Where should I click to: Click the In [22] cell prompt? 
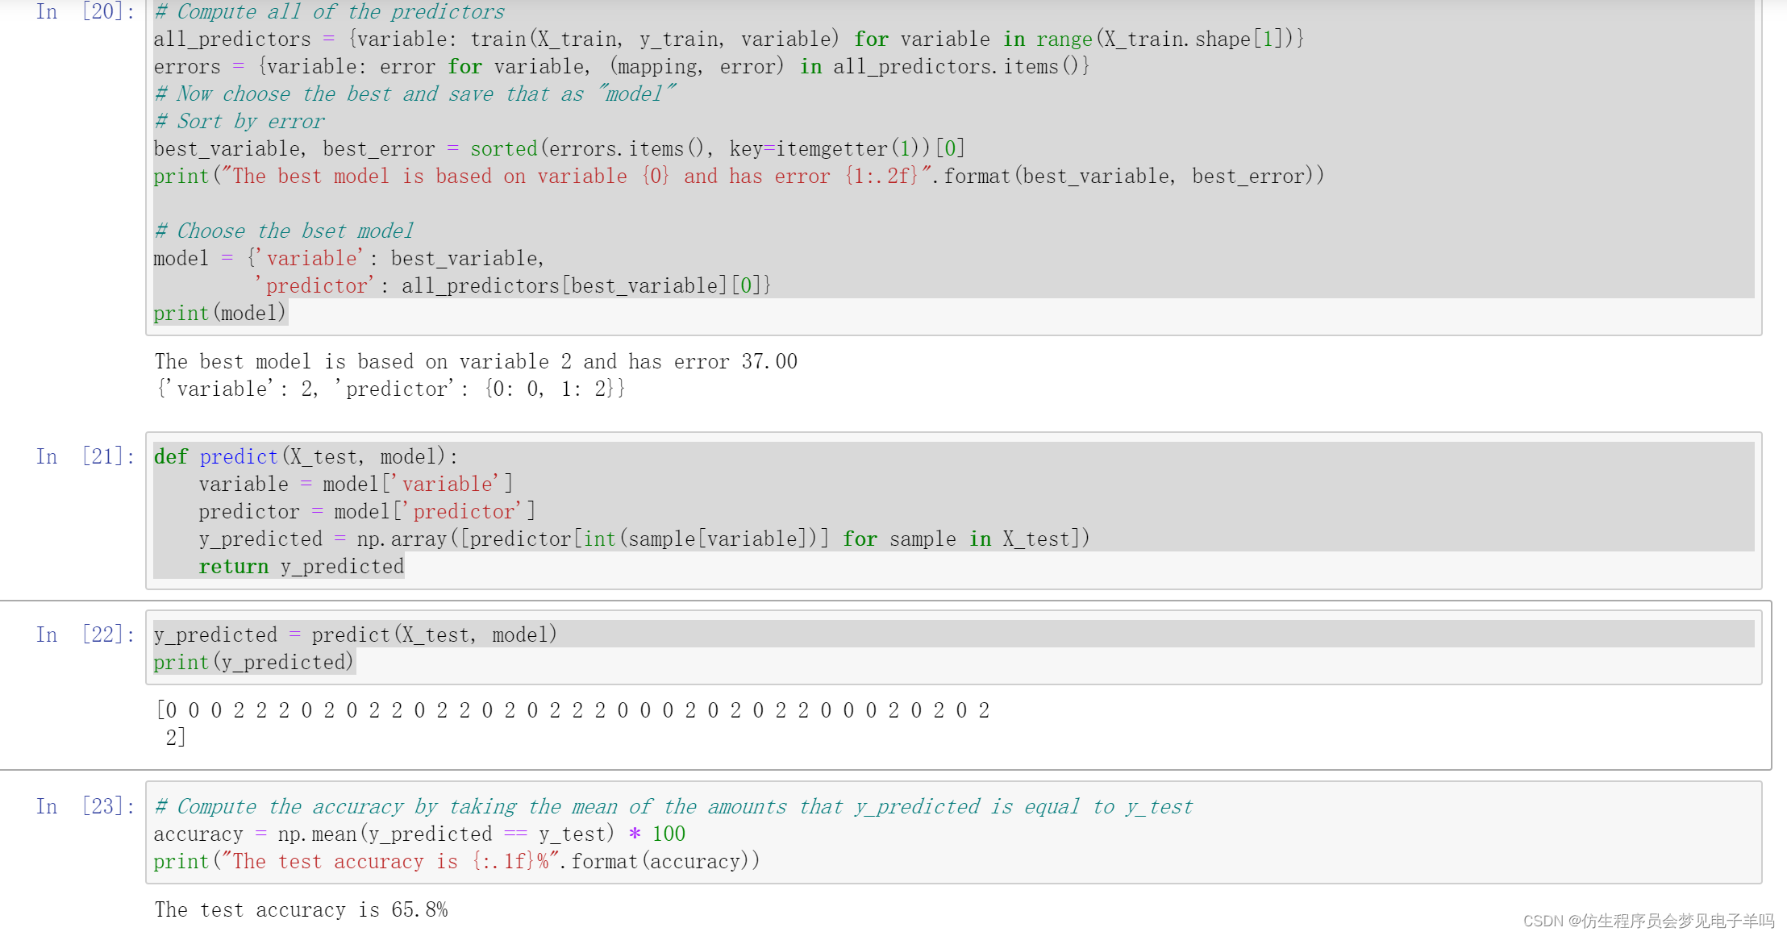coord(85,634)
